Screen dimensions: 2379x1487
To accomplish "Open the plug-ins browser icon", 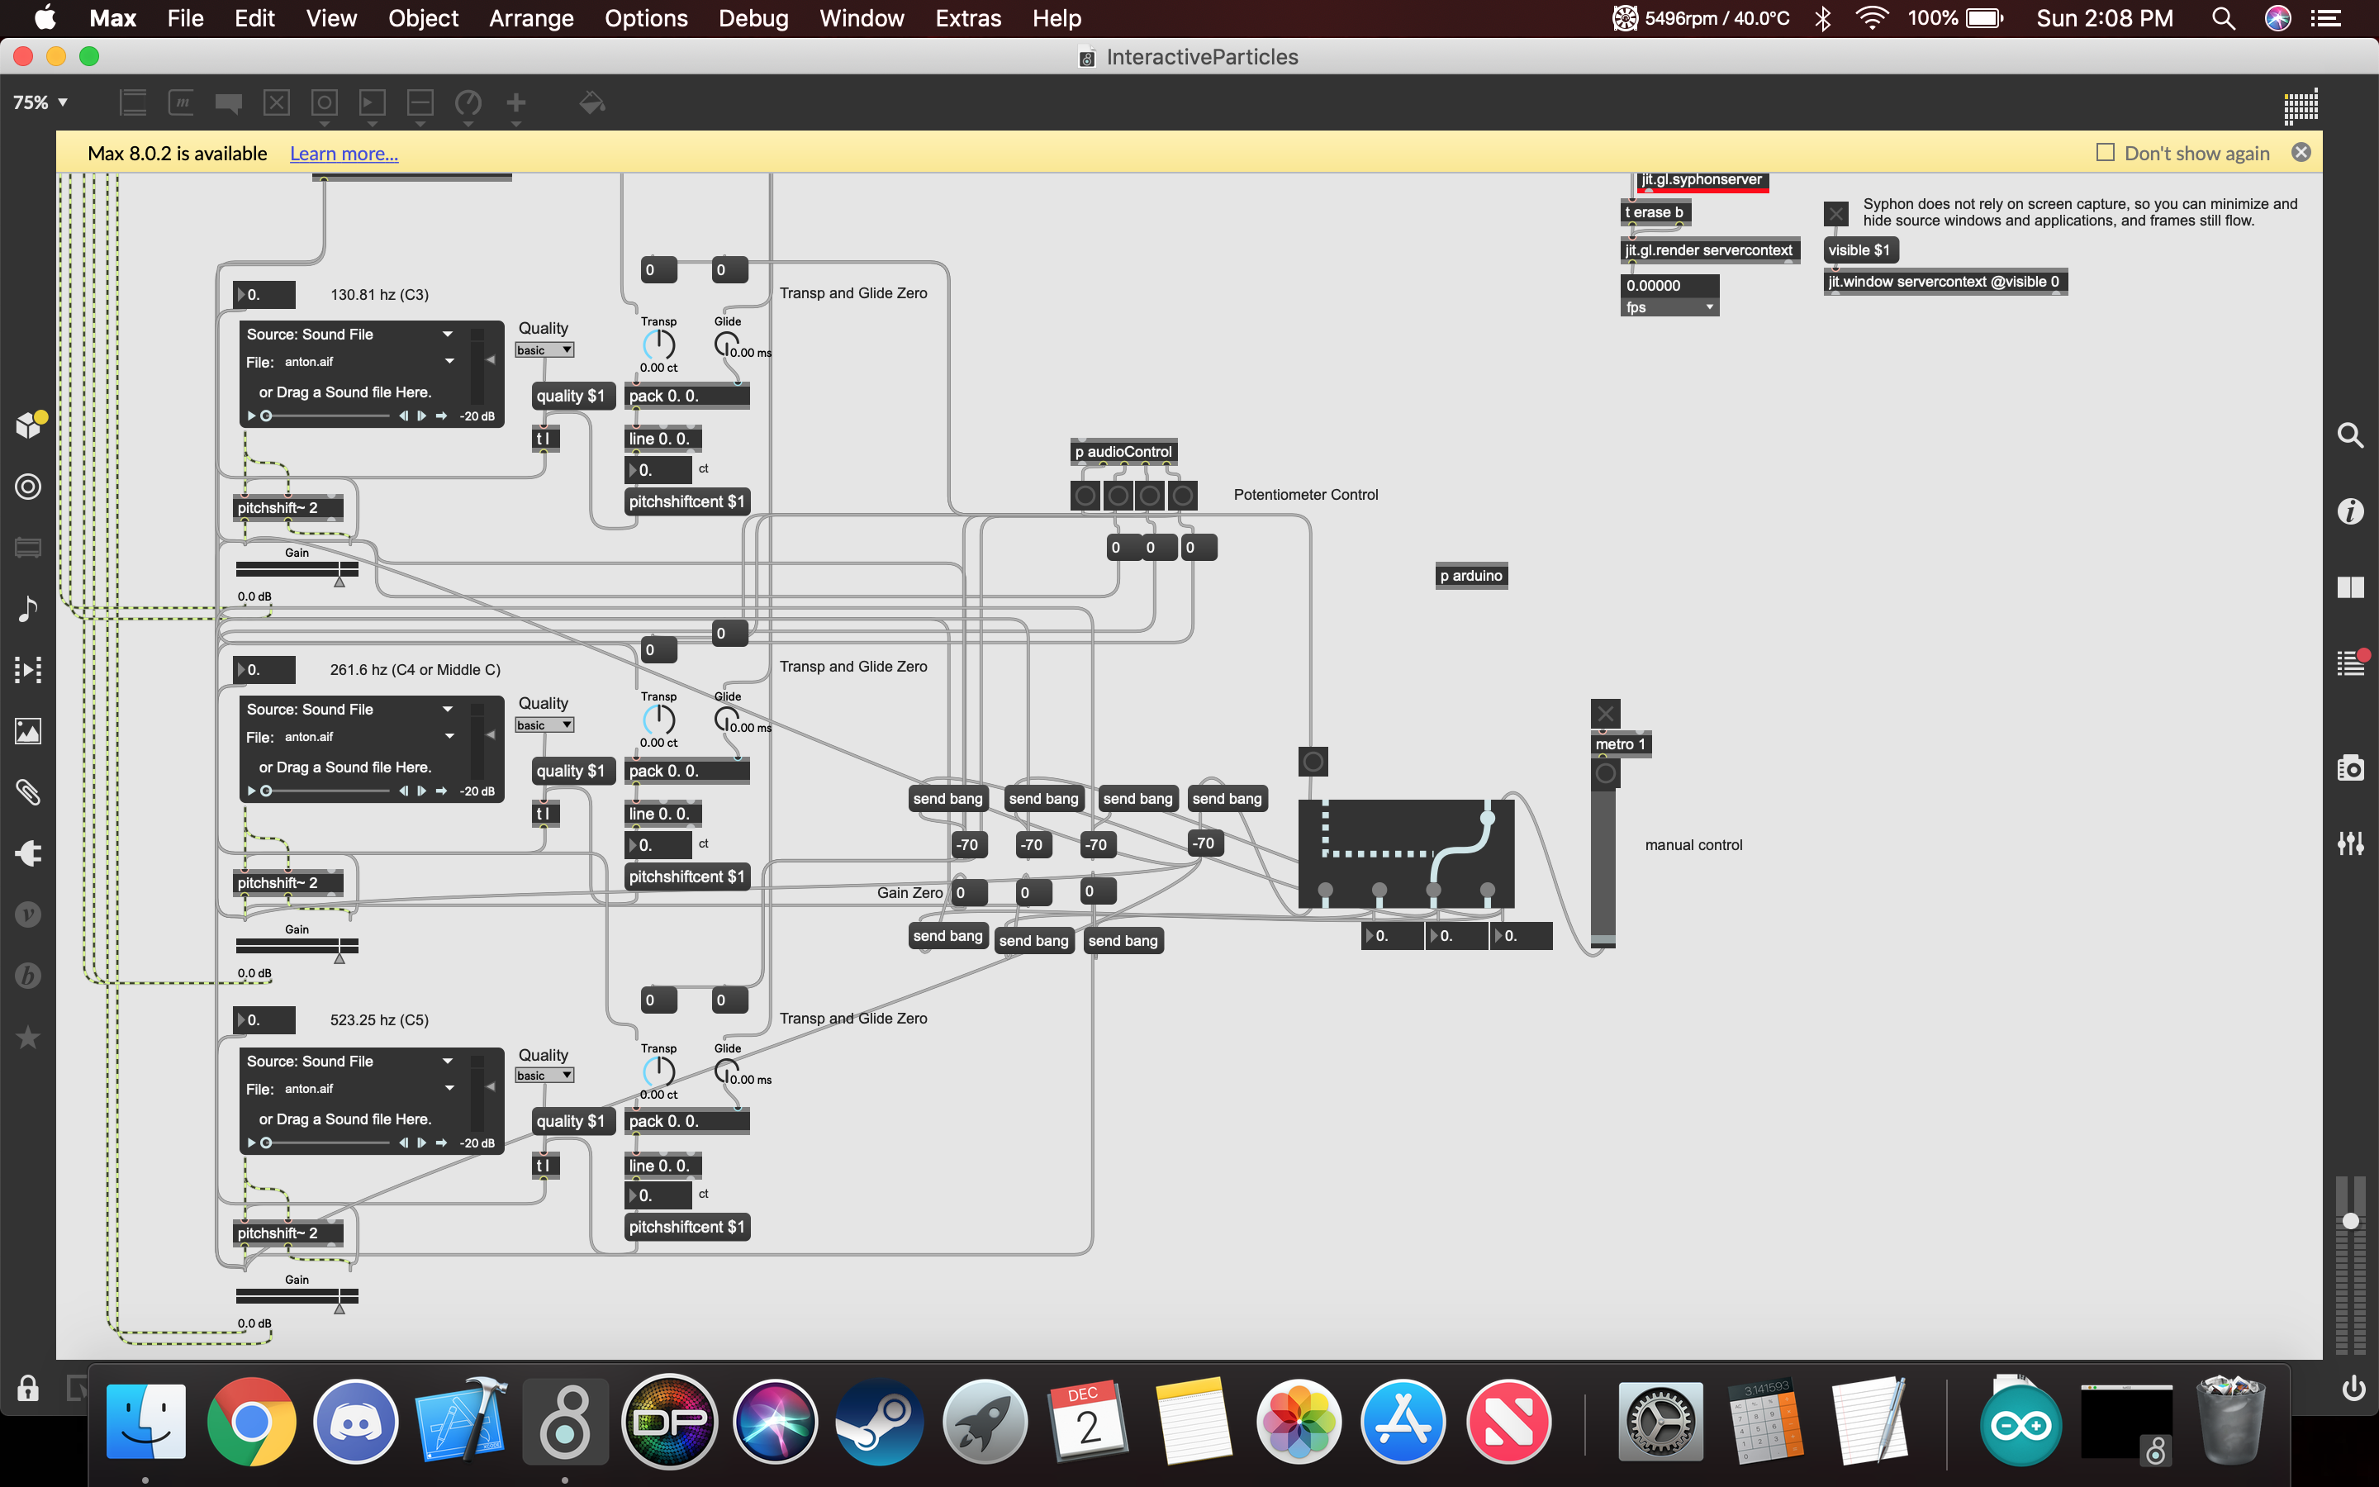I will coord(27,853).
